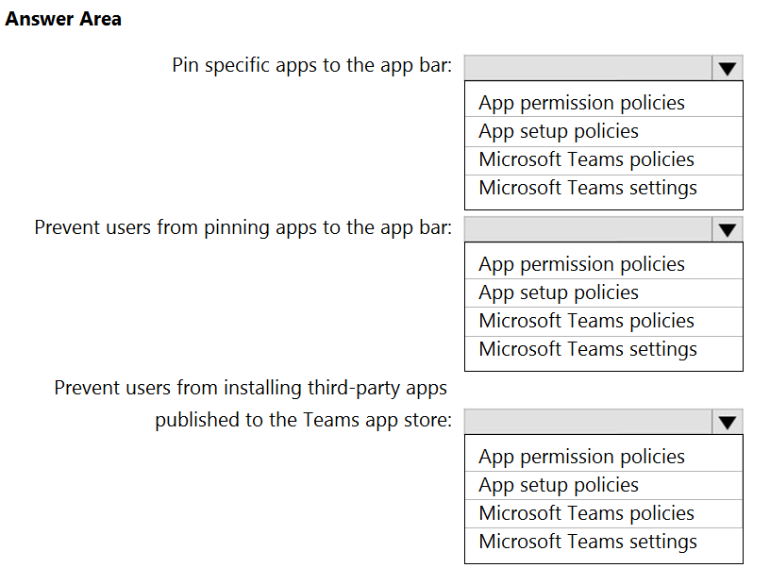770x568 pixels.
Task: Click the 'Pin specific apps to the app bar:' label
Action: pyautogui.click(x=311, y=65)
